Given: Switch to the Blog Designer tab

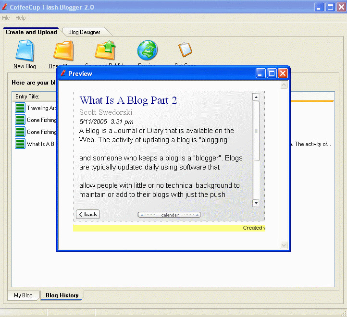Looking at the screenshot, I should pyautogui.click(x=84, y=32).
